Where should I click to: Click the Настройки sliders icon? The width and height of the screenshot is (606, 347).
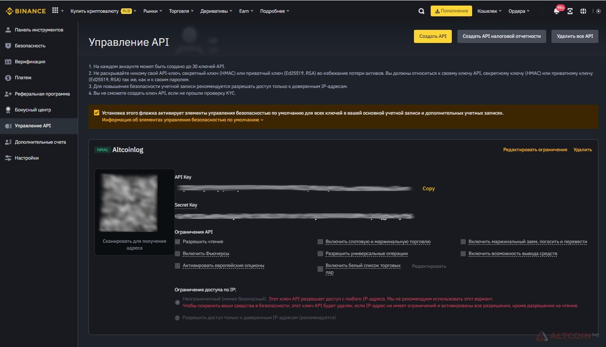coord(8,158)
